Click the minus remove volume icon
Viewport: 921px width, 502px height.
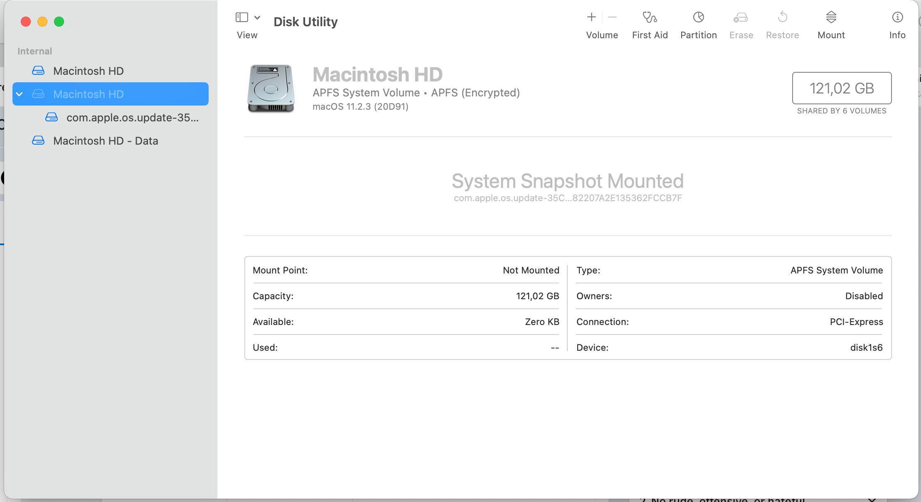click(612, 17)
